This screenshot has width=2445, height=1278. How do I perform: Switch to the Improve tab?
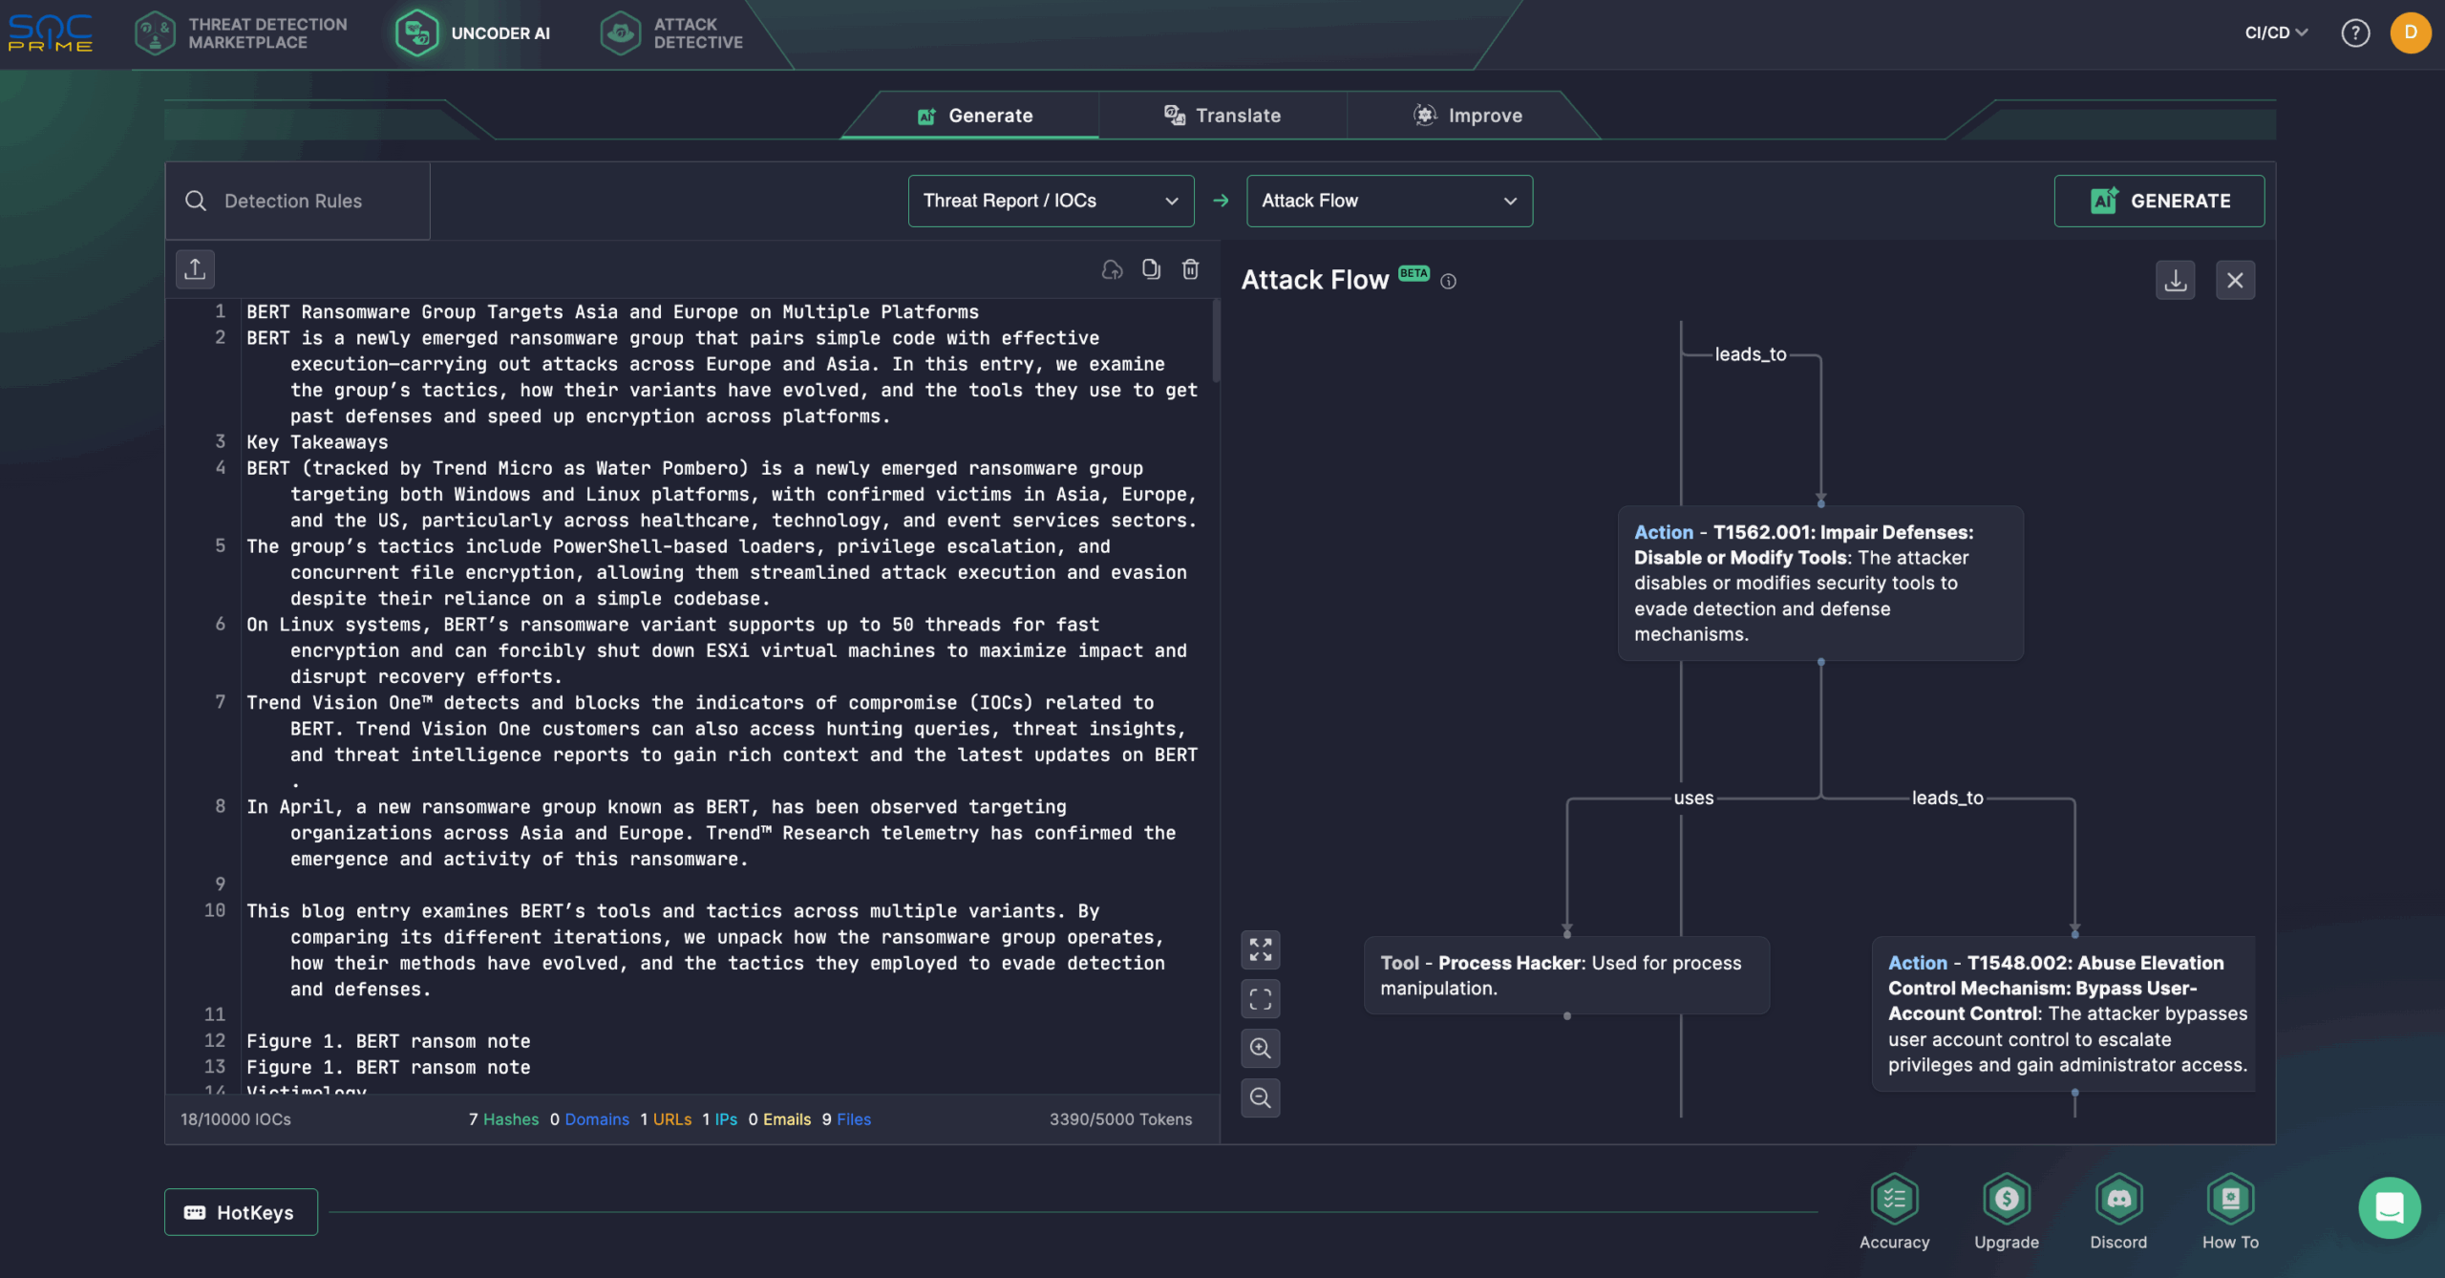1468,116
